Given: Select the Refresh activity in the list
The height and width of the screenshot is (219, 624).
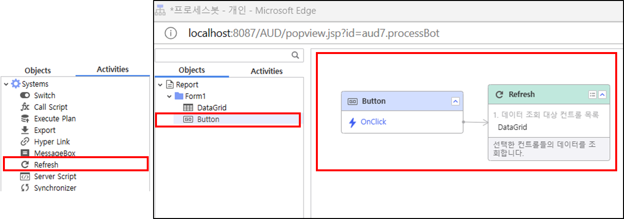Looking at the screenshot, I should pos(46,165).
